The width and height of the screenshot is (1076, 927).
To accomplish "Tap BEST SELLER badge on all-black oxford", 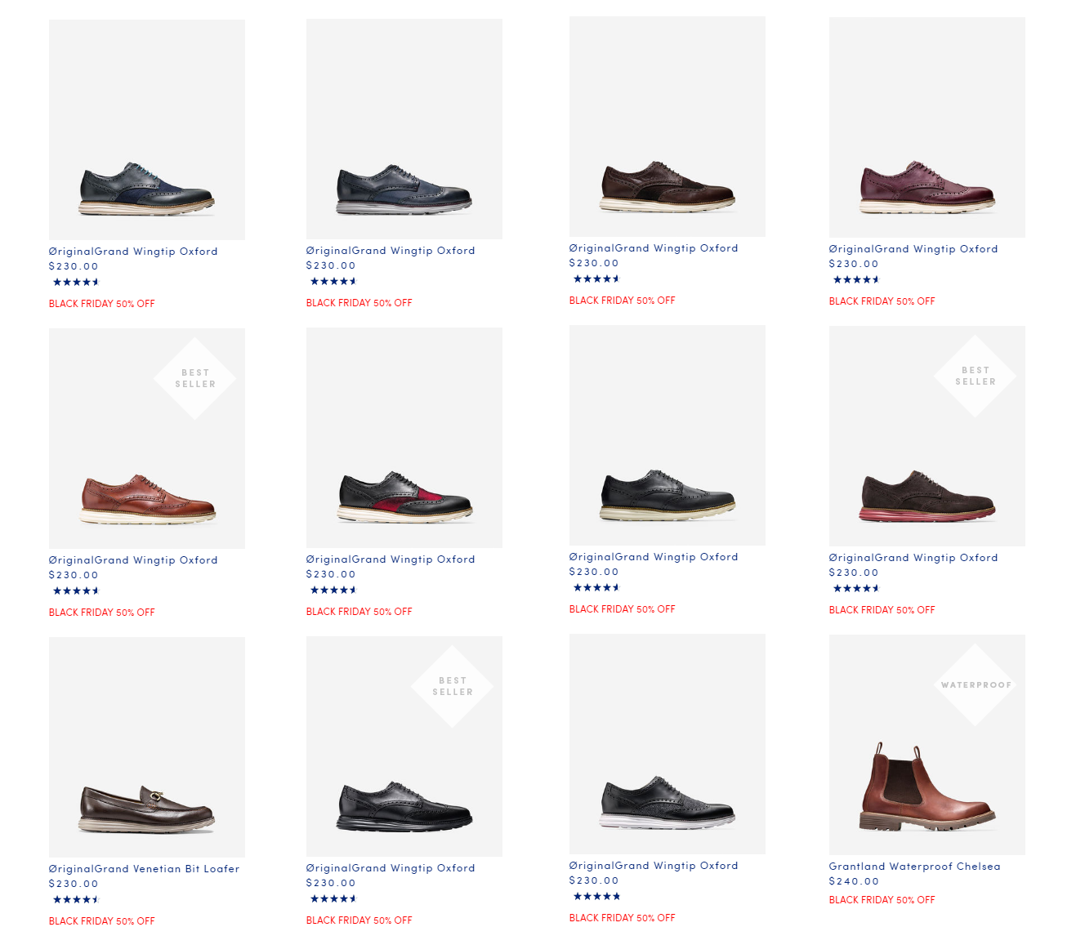I will pos(452,686).
